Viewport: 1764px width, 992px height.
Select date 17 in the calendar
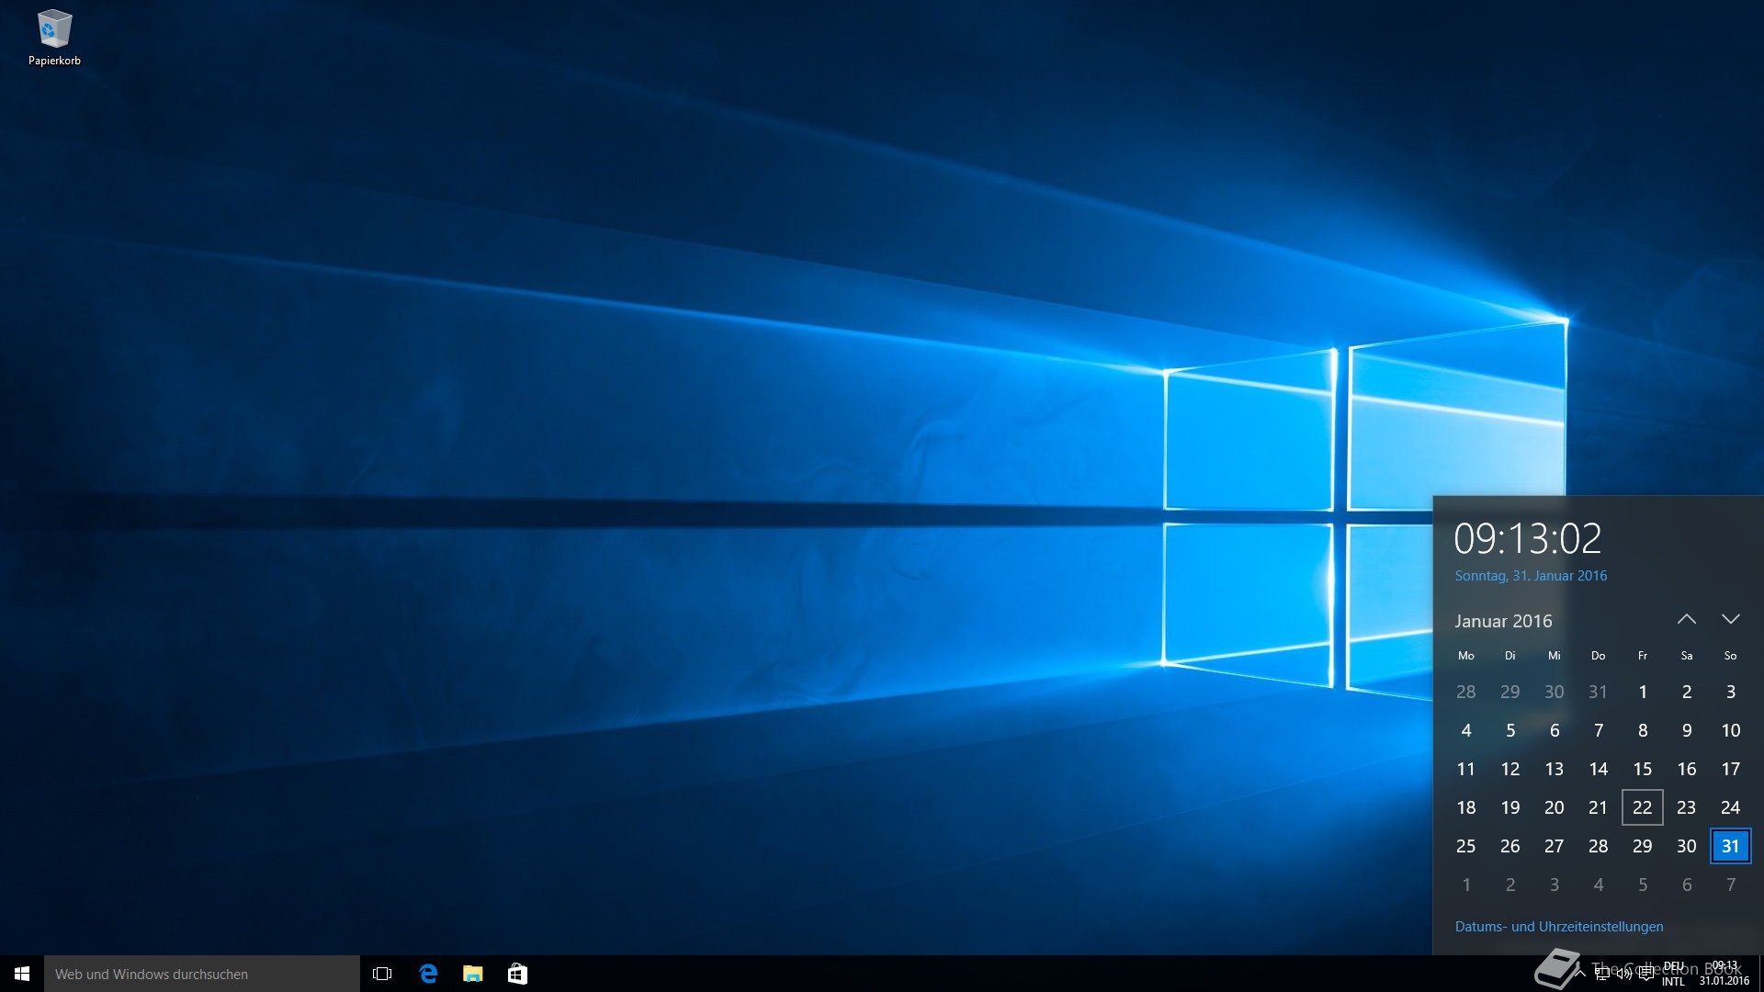[x=1731, y=769]
